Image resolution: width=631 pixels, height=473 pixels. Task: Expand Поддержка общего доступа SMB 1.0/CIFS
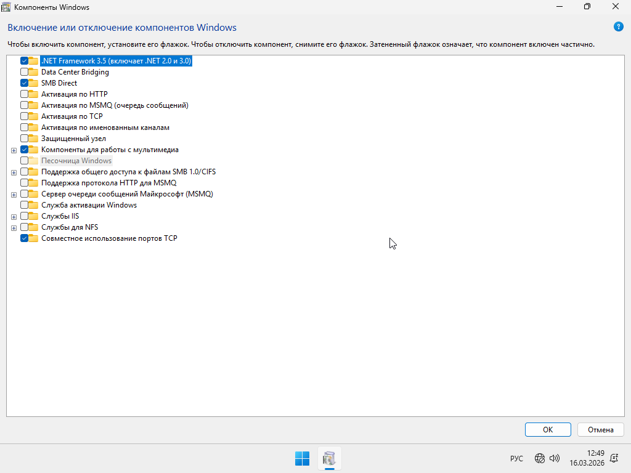[x=14, y=172]
